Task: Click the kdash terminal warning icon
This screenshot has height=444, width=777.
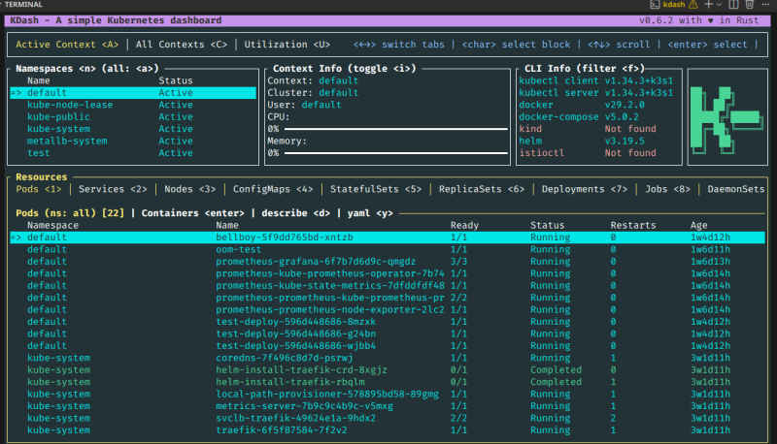Action: [693, 5]
